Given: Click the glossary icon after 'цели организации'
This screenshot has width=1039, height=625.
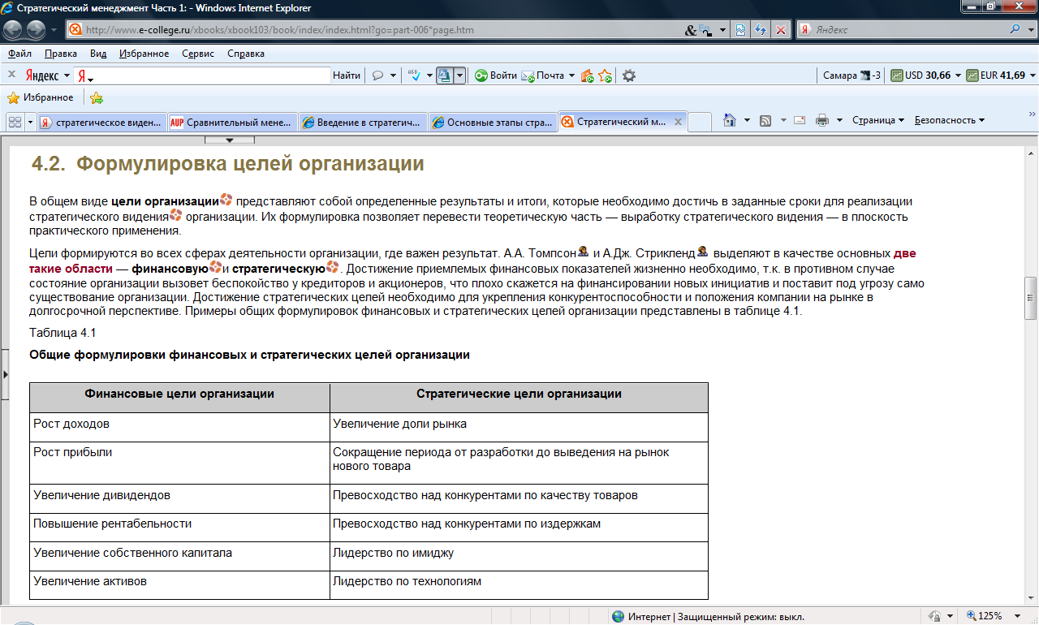Looking at the screenshot, I should tap(226, 200).
